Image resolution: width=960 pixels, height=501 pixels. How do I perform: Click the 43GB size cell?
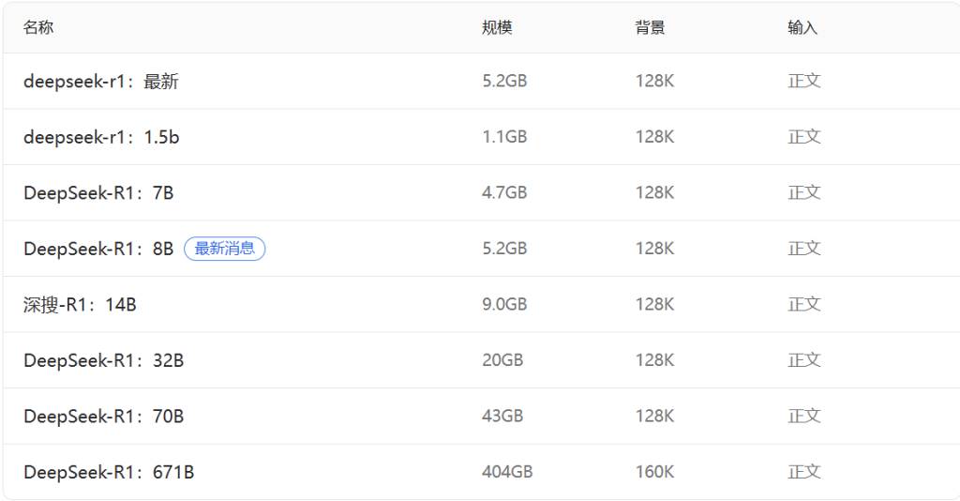pyautogui.click(x=502, y=417)
